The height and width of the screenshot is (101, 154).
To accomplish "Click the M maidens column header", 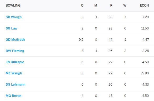I will click(x=96, y=5).
